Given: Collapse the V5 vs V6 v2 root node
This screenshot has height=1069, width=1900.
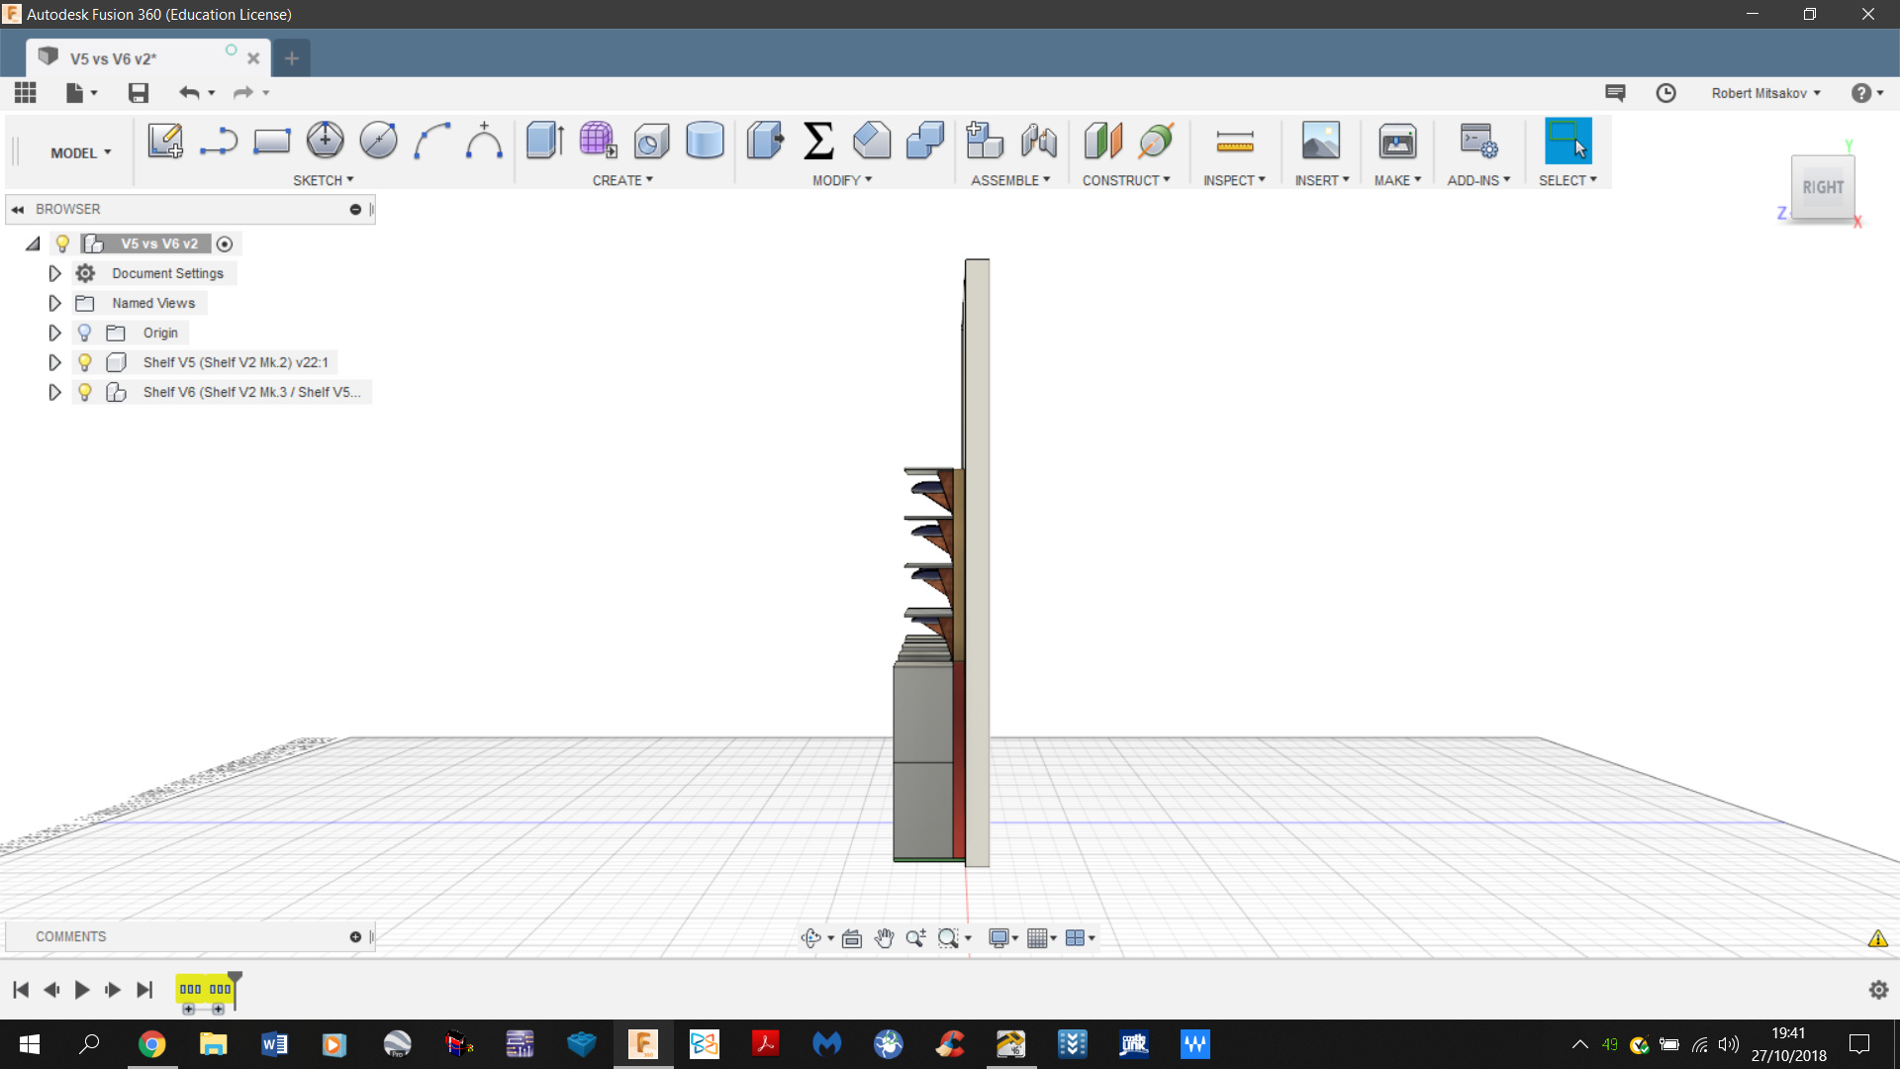Looking at the screenshot, I should click(33, 243).
